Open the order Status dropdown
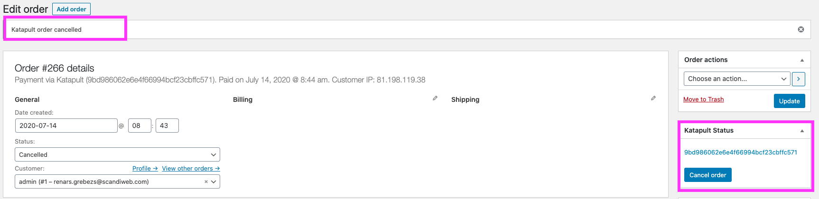 (117, 155)
